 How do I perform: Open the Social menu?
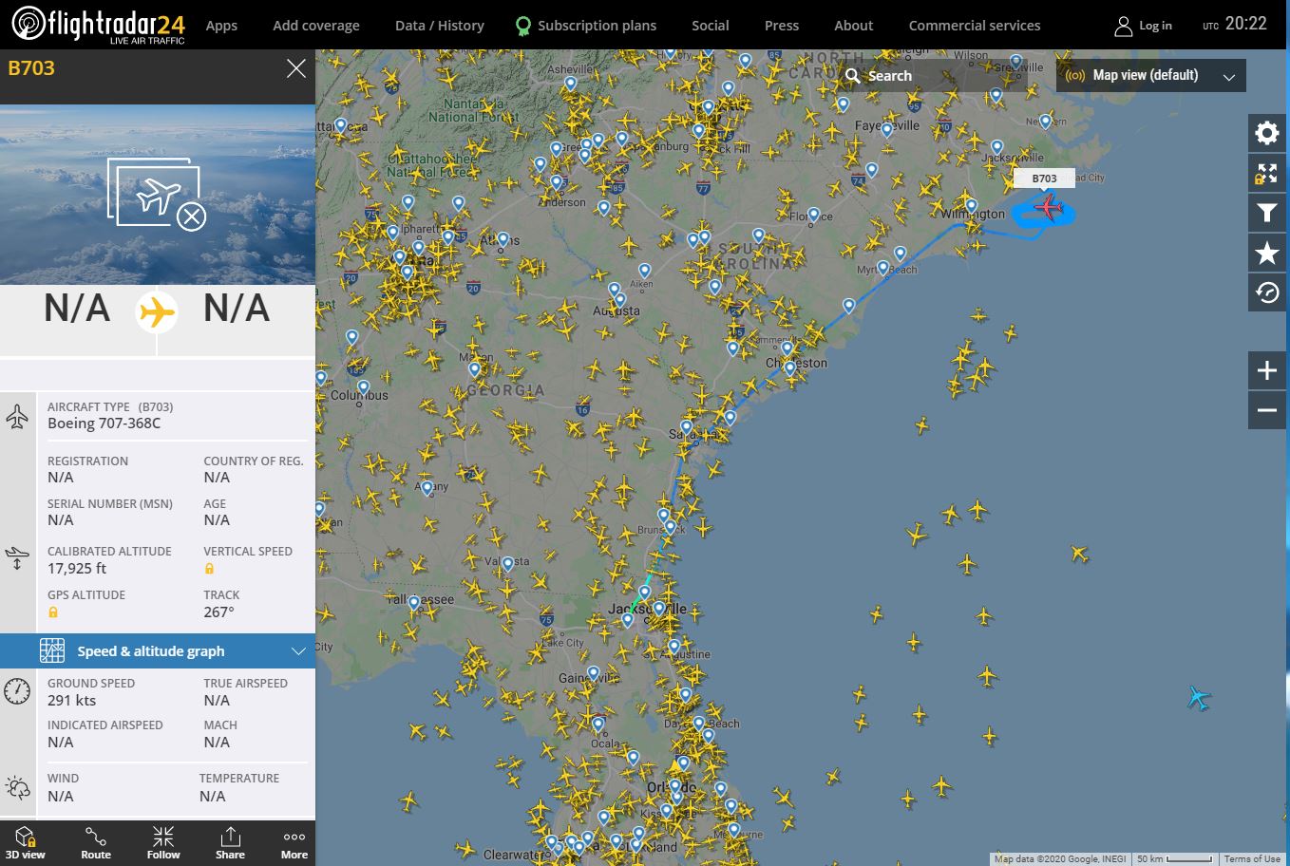[711, 26]
